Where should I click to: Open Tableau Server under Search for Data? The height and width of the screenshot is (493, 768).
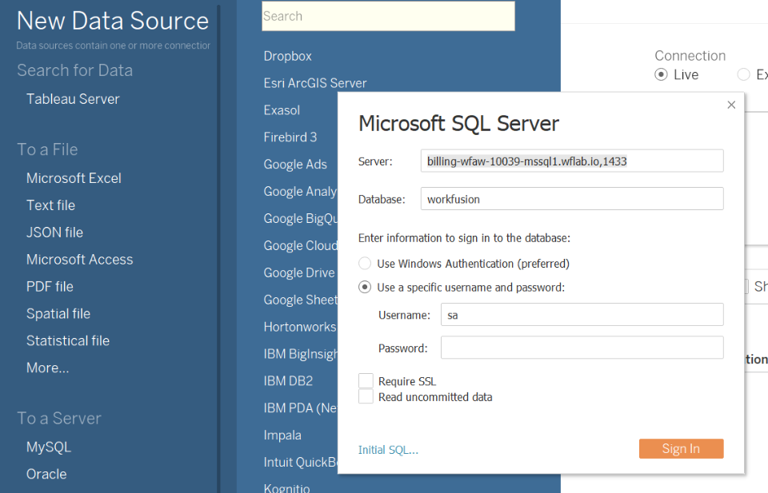(x=73, y=99)
